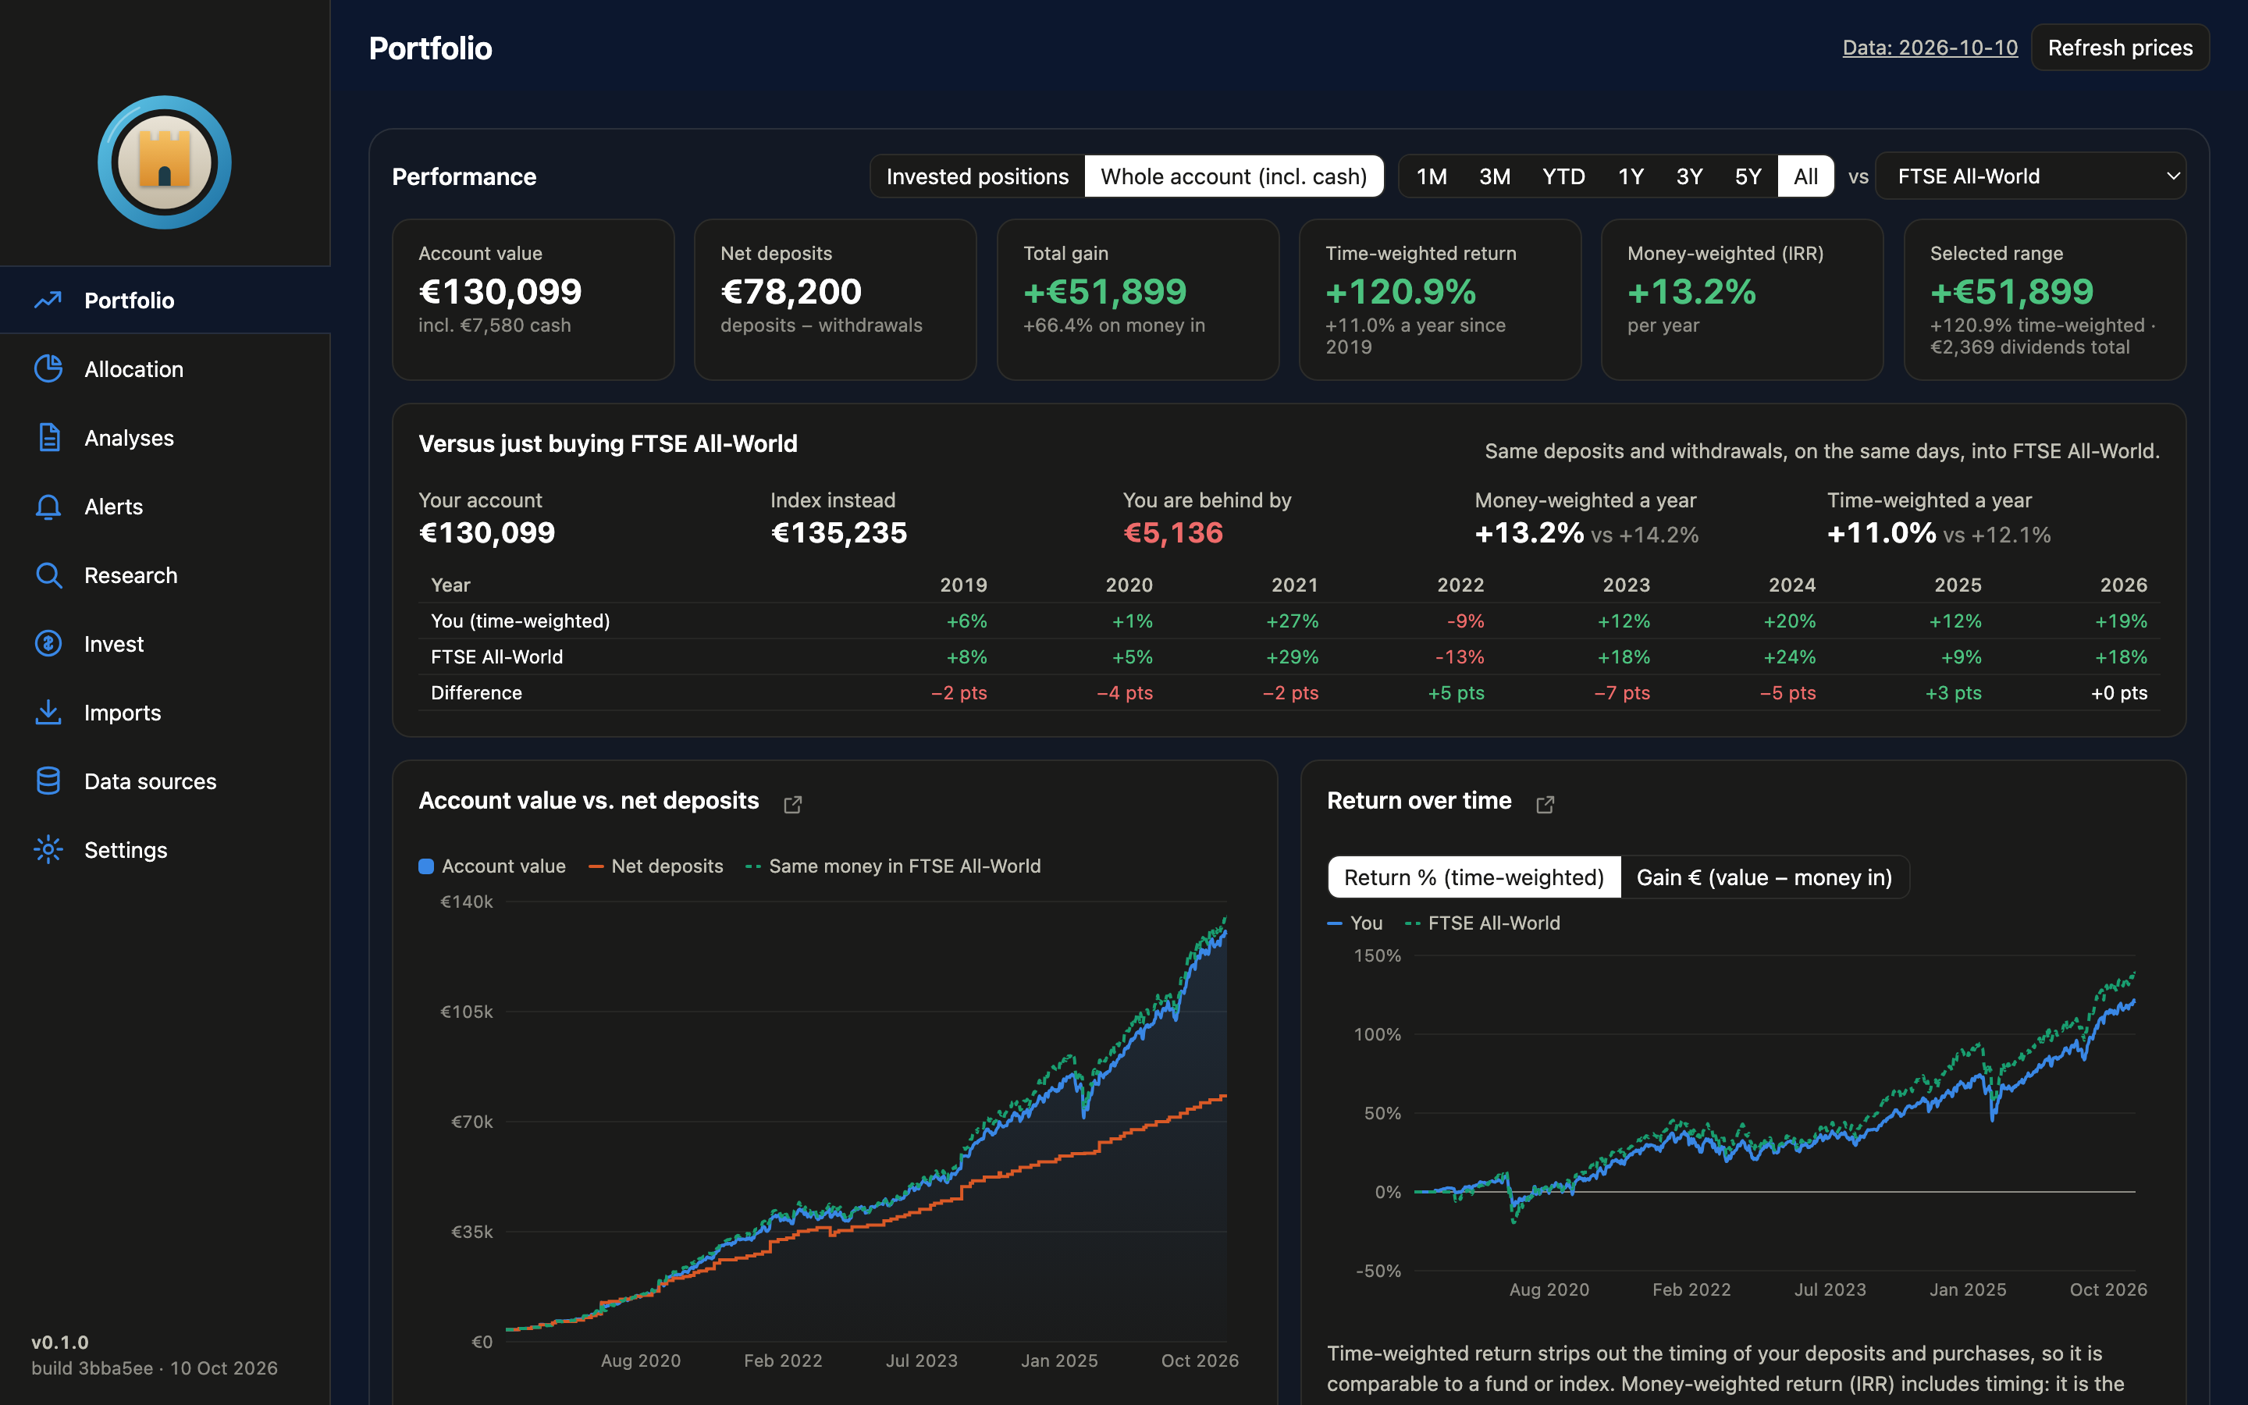Click the Data sources database icon
This screenshot has width=2248, height=1405.
point(48,781)
